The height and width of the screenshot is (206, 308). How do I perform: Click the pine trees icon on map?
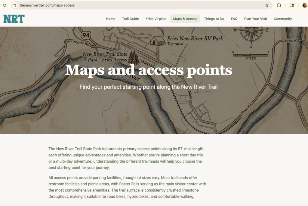tap(134, 57)
